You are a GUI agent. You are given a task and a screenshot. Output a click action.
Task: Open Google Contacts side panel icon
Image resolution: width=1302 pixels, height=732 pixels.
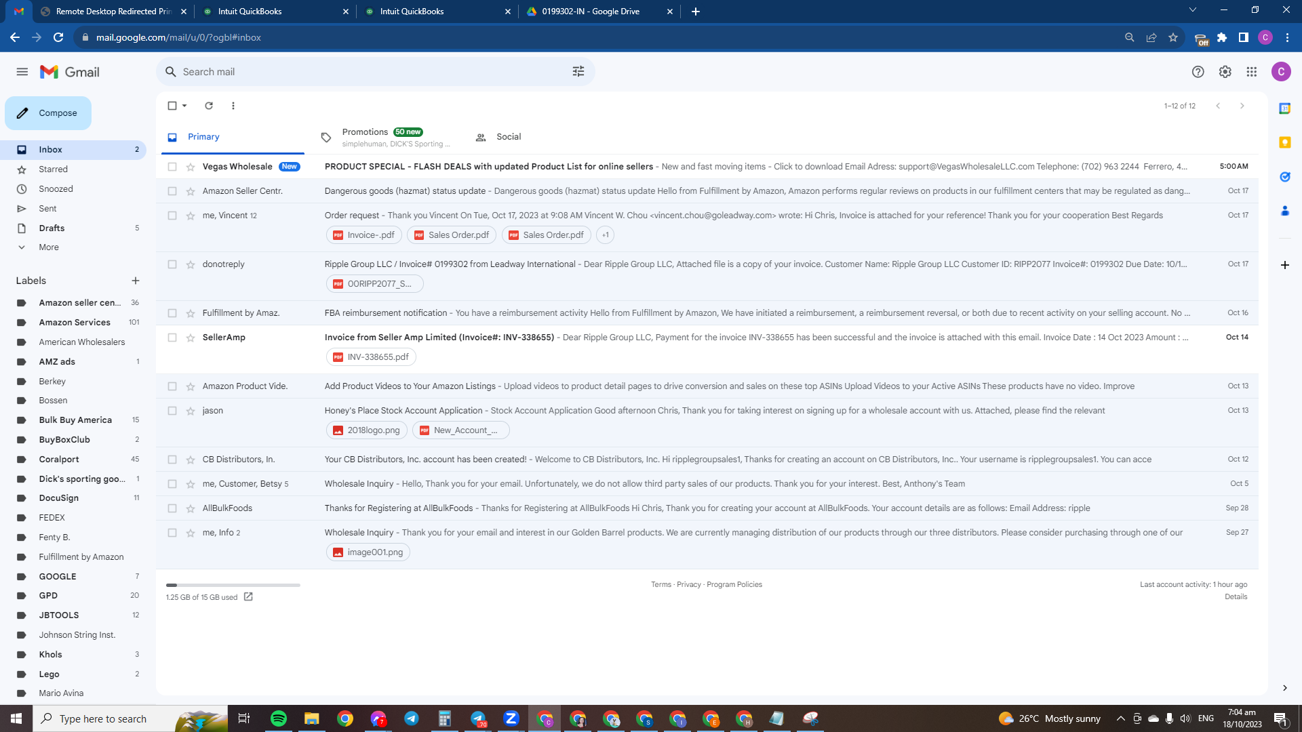[x=1284, y=211]
